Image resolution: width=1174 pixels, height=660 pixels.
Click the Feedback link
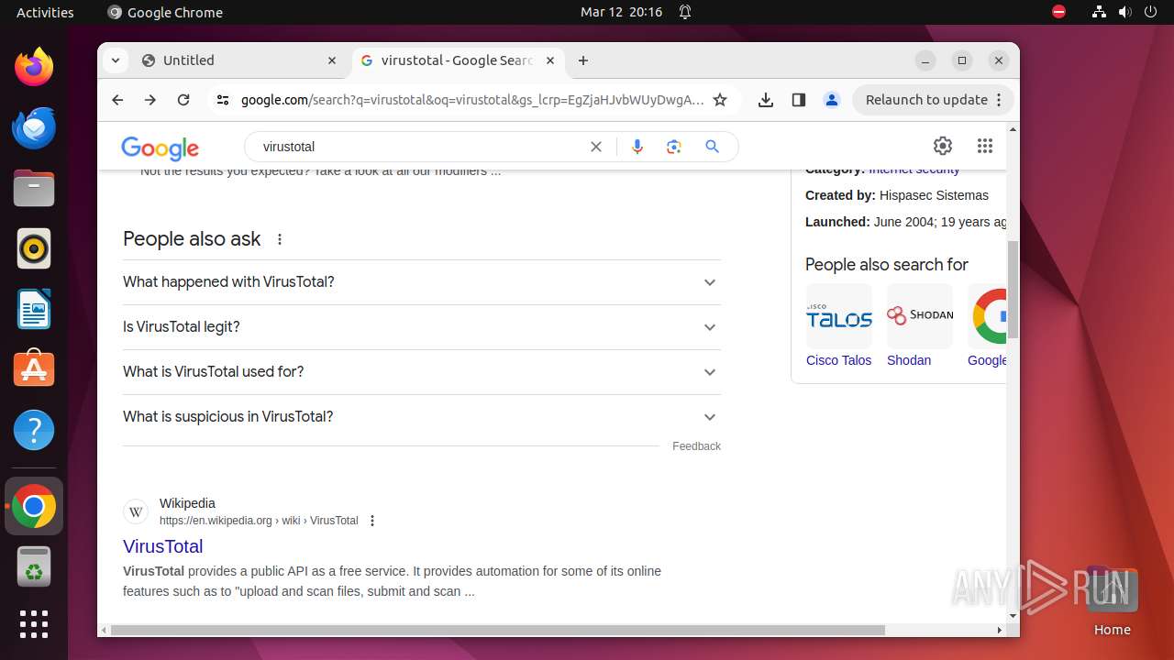pos(696,446)
